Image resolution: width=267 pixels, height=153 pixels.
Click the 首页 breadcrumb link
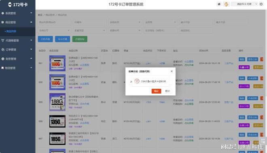click(40, 15)
